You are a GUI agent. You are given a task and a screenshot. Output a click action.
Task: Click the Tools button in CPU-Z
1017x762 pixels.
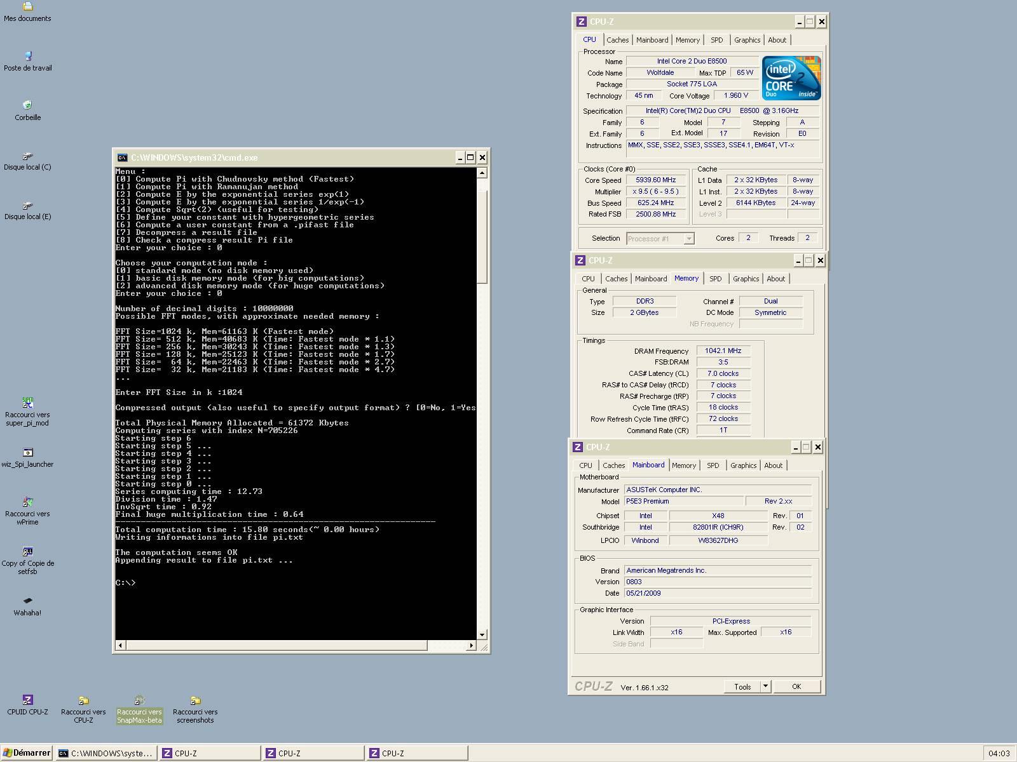click(x=742, y=686)
